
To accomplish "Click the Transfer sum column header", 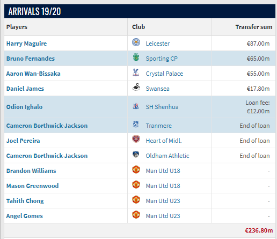I will [254, 27].
